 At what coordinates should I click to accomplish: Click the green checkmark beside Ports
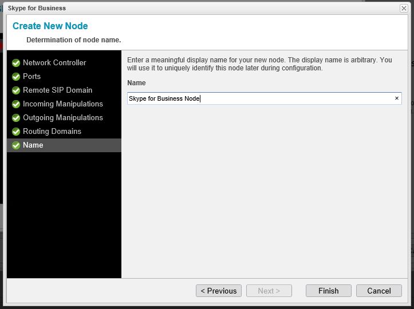click(16, 77)
